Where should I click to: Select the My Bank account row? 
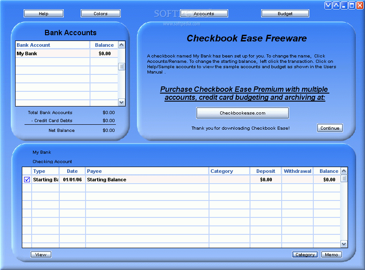66,53
